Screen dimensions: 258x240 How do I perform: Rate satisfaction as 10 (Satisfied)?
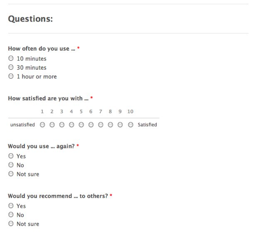[131, 125]
